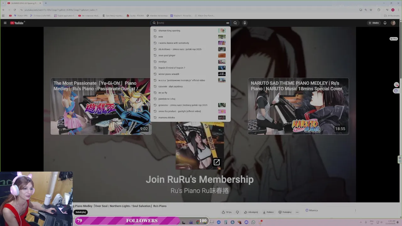Pick the "grzeszna – zimna sucz" suggestion
The height and width of the screenshot is (226, 402).
[x=190, y=105]
